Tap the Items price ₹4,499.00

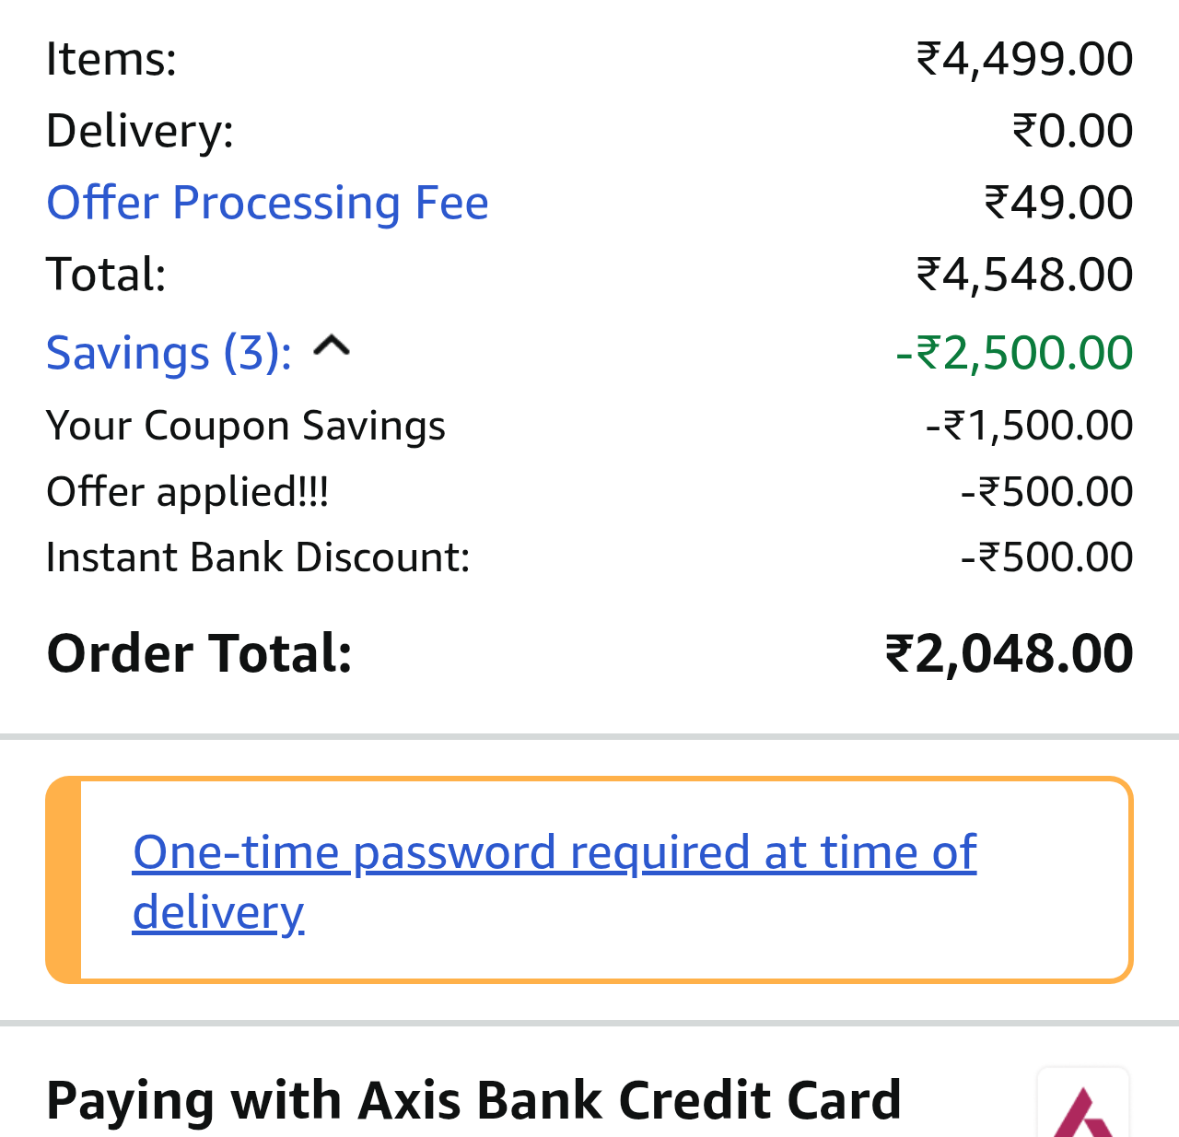(1024, 59)
